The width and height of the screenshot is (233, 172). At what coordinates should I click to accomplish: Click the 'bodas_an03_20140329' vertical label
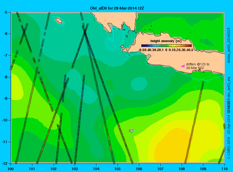[229, 45]
